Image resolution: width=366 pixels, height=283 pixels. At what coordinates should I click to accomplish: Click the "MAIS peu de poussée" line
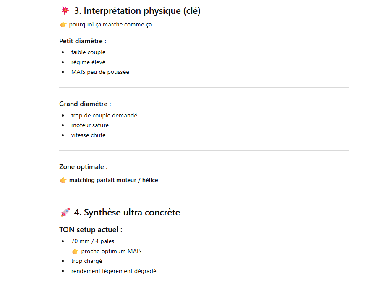point(100,72)
